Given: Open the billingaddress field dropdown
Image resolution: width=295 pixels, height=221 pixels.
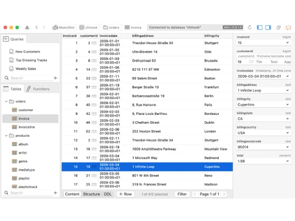Looking at the screenshot, I should (x=287, y=90).
